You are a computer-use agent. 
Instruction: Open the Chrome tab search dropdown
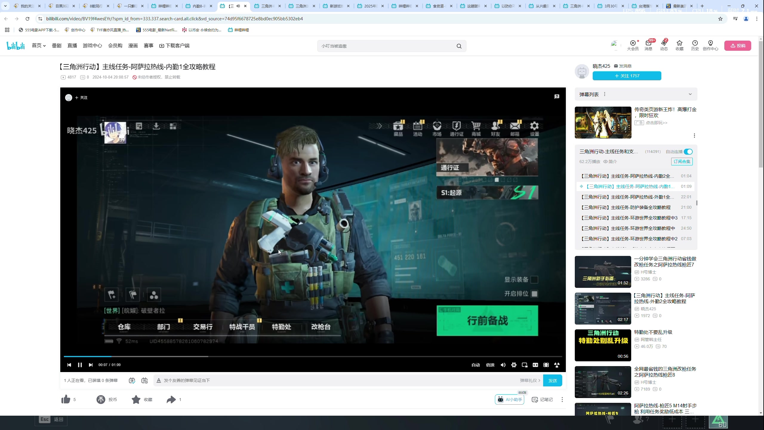coord(5,6)
